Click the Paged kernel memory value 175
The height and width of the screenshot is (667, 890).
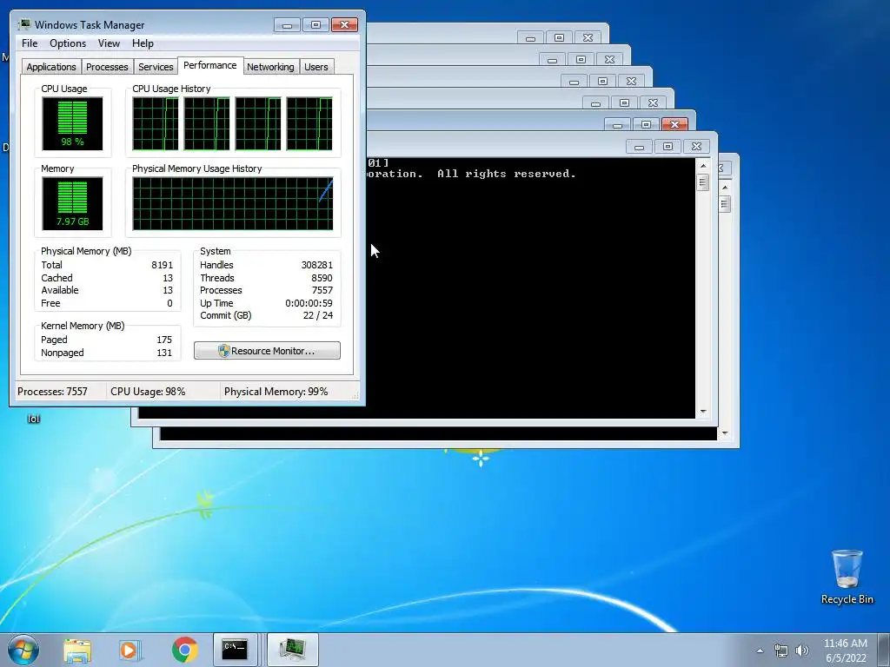pos(164,340)
